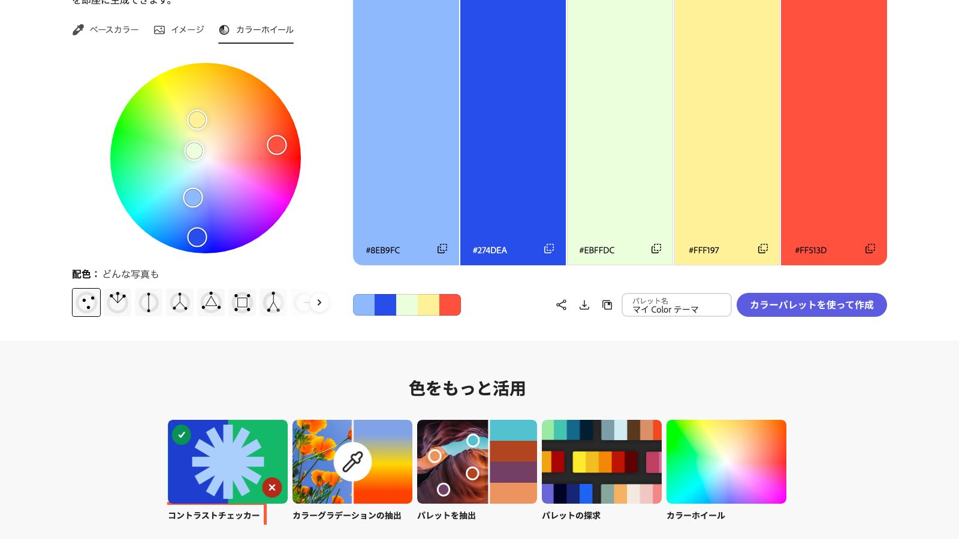The width and height of the screenshot is (959, 539).
Task: Select the red handle on the color wheel
Action: pyautogui.click(x=277, y=145)
